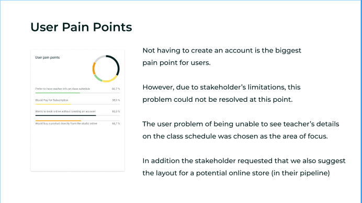Click the paragraph starting "In addition the stakeholder requested"
This screenshot has height=203, width=362.
click(244, 167)
